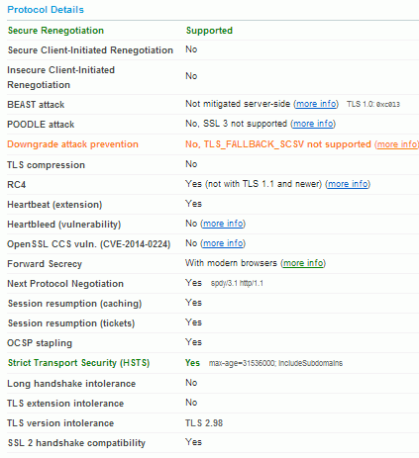Click green 'Yes' value in HSTS row
Viewport: 419px width, 458px height.
point(192,363)
